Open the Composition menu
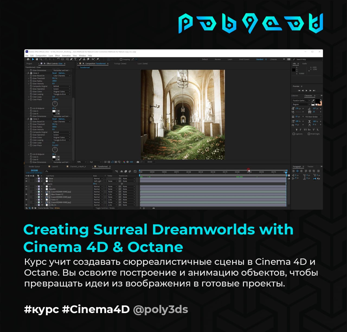The width and height of the screenshot is (347, 332). click(x=41, y=56)
